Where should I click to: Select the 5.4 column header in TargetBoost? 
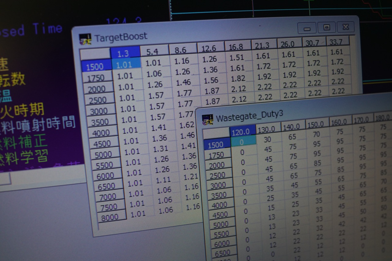tap(154, 51)
